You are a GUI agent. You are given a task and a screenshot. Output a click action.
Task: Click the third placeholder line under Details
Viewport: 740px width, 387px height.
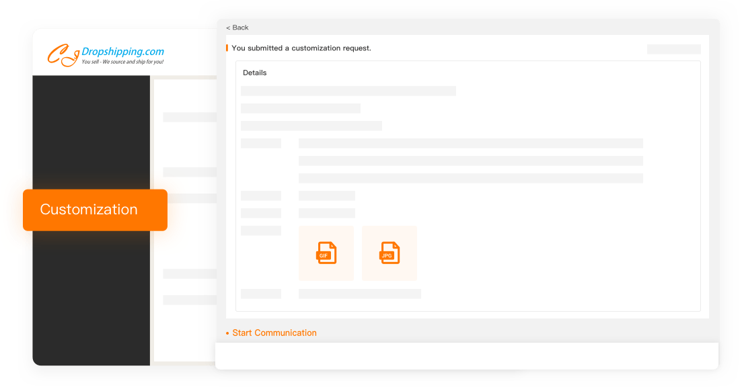coord(311,126)
